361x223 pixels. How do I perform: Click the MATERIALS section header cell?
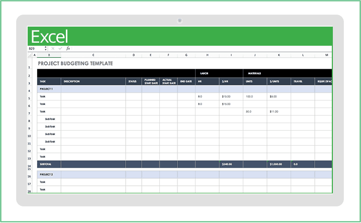point(254,73)
